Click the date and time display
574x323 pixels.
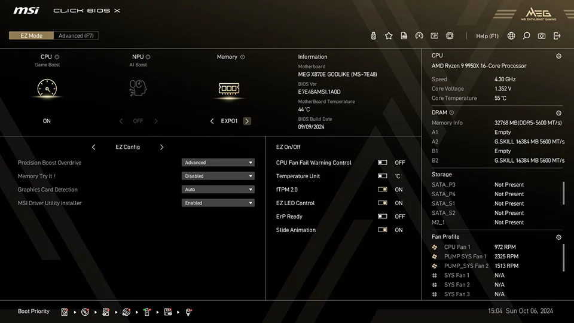(x=520, y=311)
